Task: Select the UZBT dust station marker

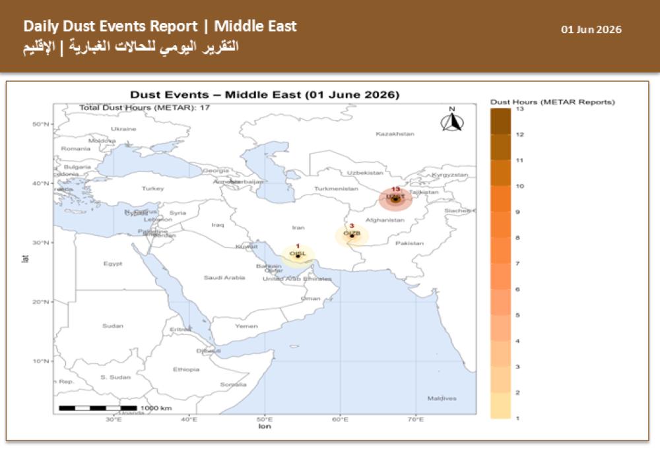Action: pyautogui.click(x=395, y=199)
